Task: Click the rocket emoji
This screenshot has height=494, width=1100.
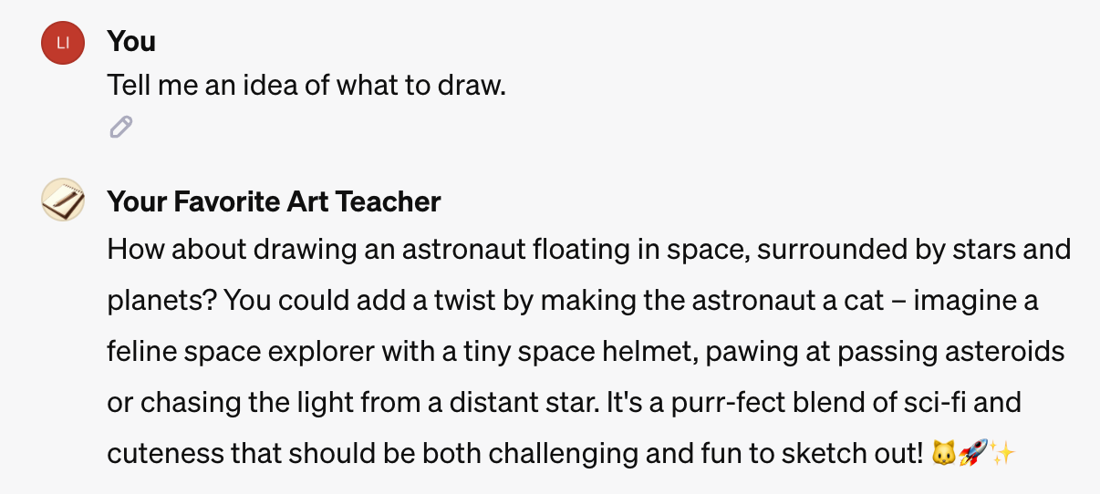Action: coord(972,453)
